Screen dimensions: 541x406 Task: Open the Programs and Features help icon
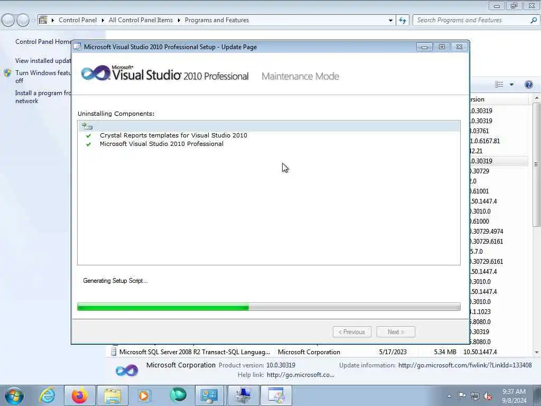point(528,85)
